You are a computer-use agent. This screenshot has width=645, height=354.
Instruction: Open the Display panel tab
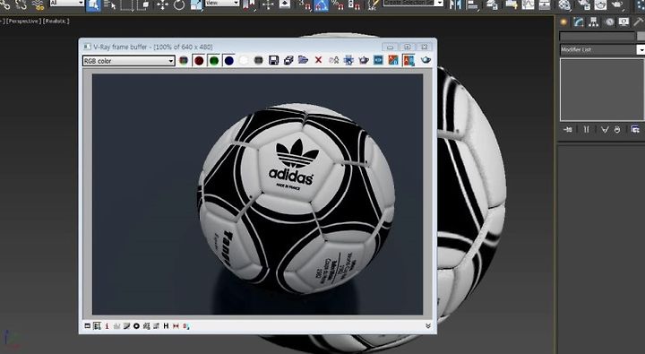[624, 22]
